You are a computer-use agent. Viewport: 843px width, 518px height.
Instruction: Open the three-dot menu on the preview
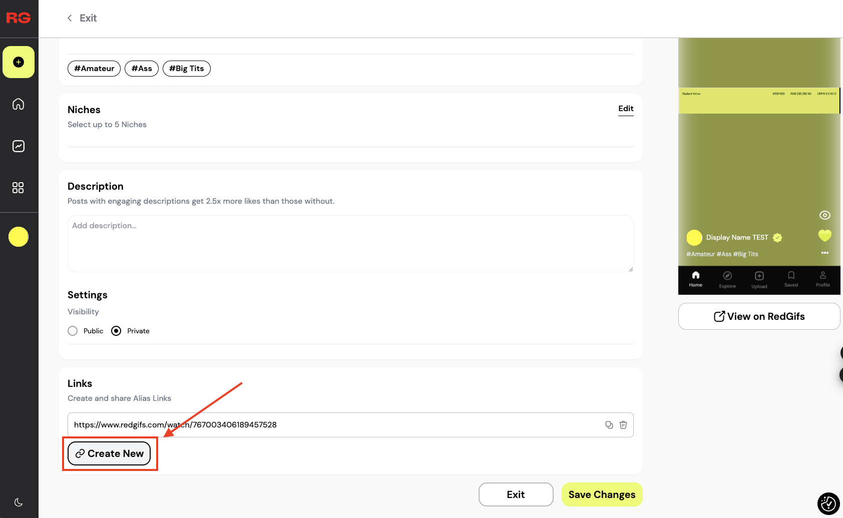tap(824, 253)
